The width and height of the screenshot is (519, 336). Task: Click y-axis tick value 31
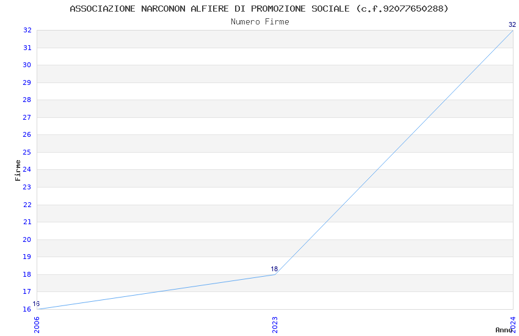(x=27, y=48)
